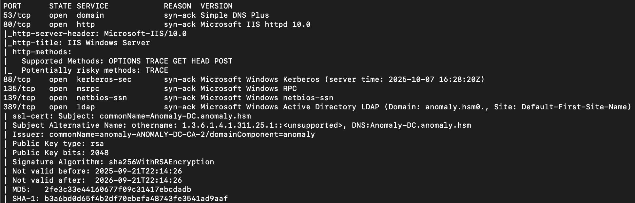635x203 pixels.
Task: Click the "Potentially risky methods: TRACE" line
Action: [95, 70]
